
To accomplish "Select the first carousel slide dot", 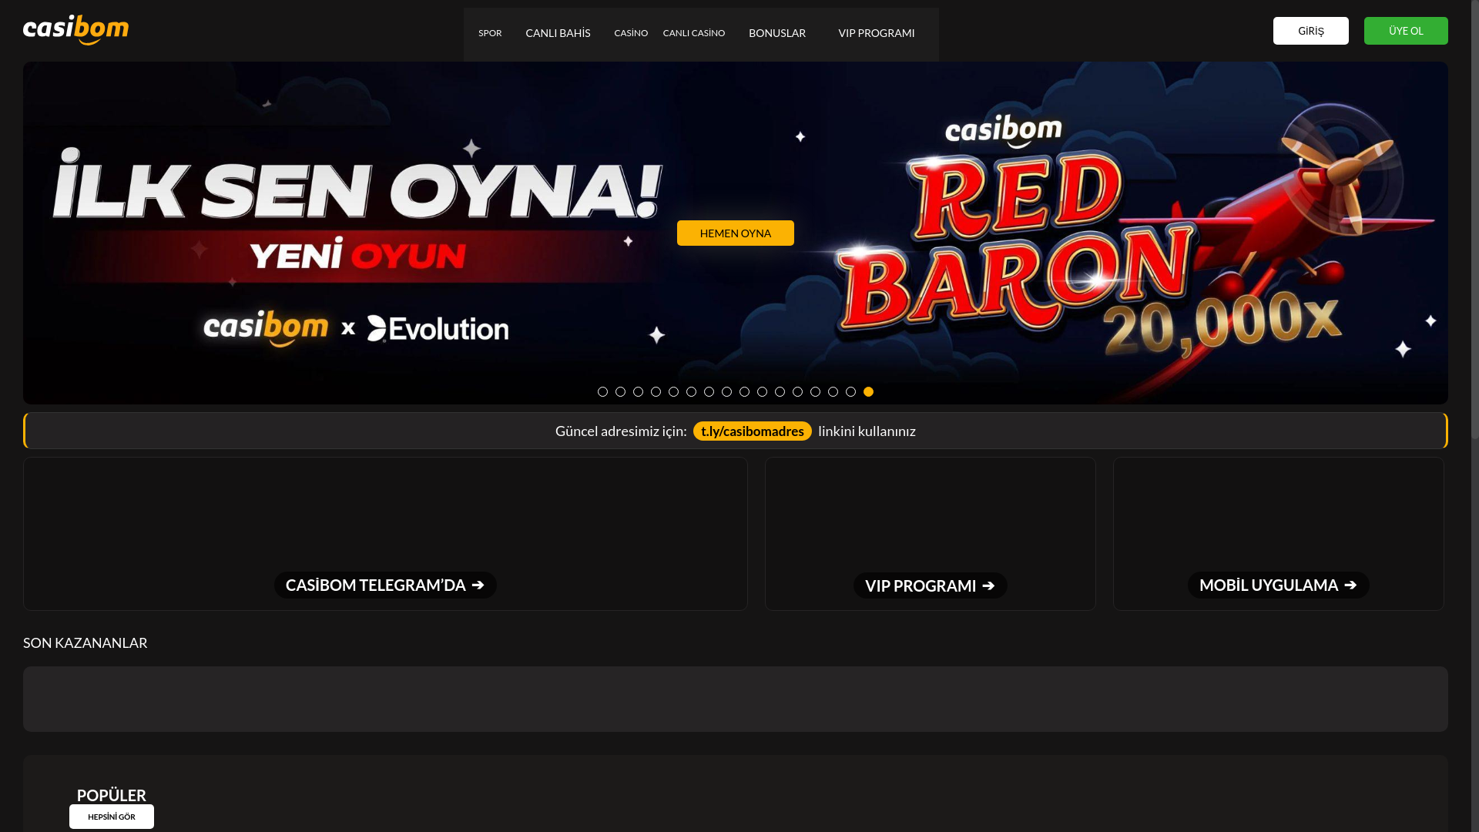I will [x=602, y=391].
